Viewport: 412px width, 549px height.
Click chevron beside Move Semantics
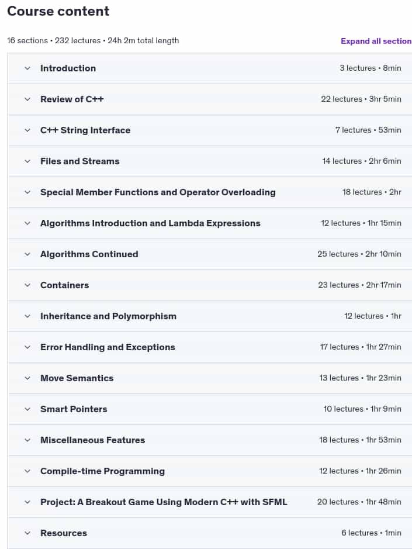(x=27, y=378)
